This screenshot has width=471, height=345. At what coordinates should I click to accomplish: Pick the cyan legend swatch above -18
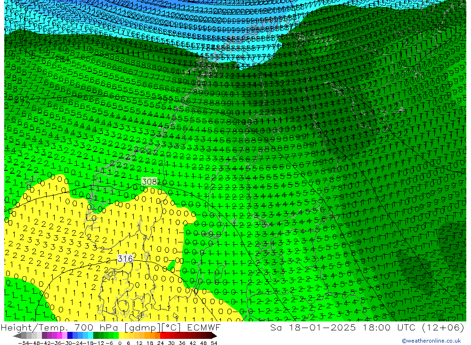(x=90, y=336)
